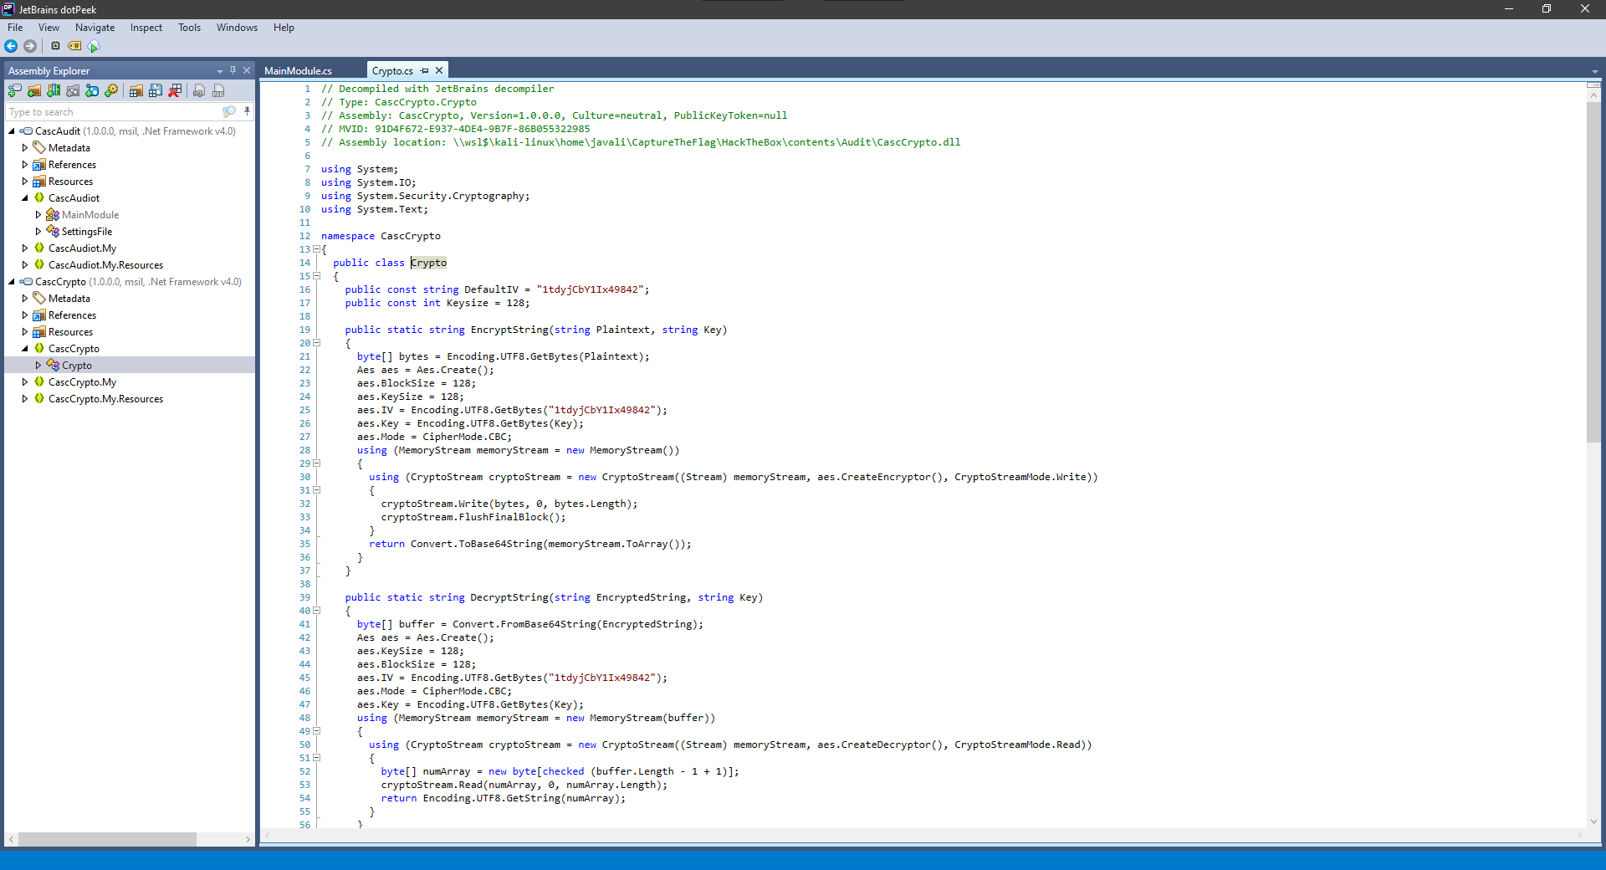Select the Crypto class tree item
The width and height of the screenshot is (1606, 870).
pos(77,366)
